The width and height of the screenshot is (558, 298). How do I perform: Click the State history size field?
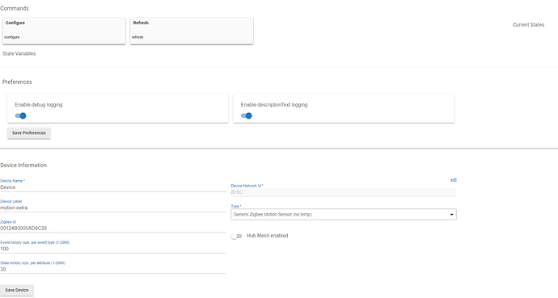[112, 270]
